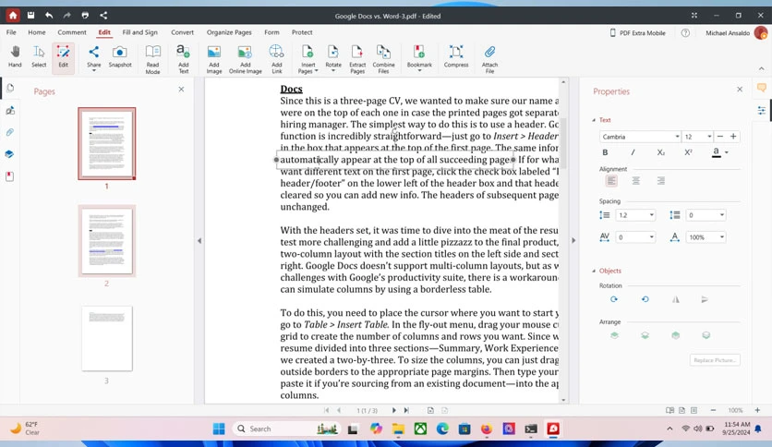The width and height of the screenshot is (772, 447).
Task: Click PDF Extra Mobile
Action: 637,33
